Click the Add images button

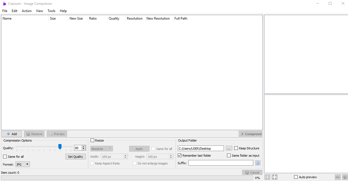coord(11,134)
